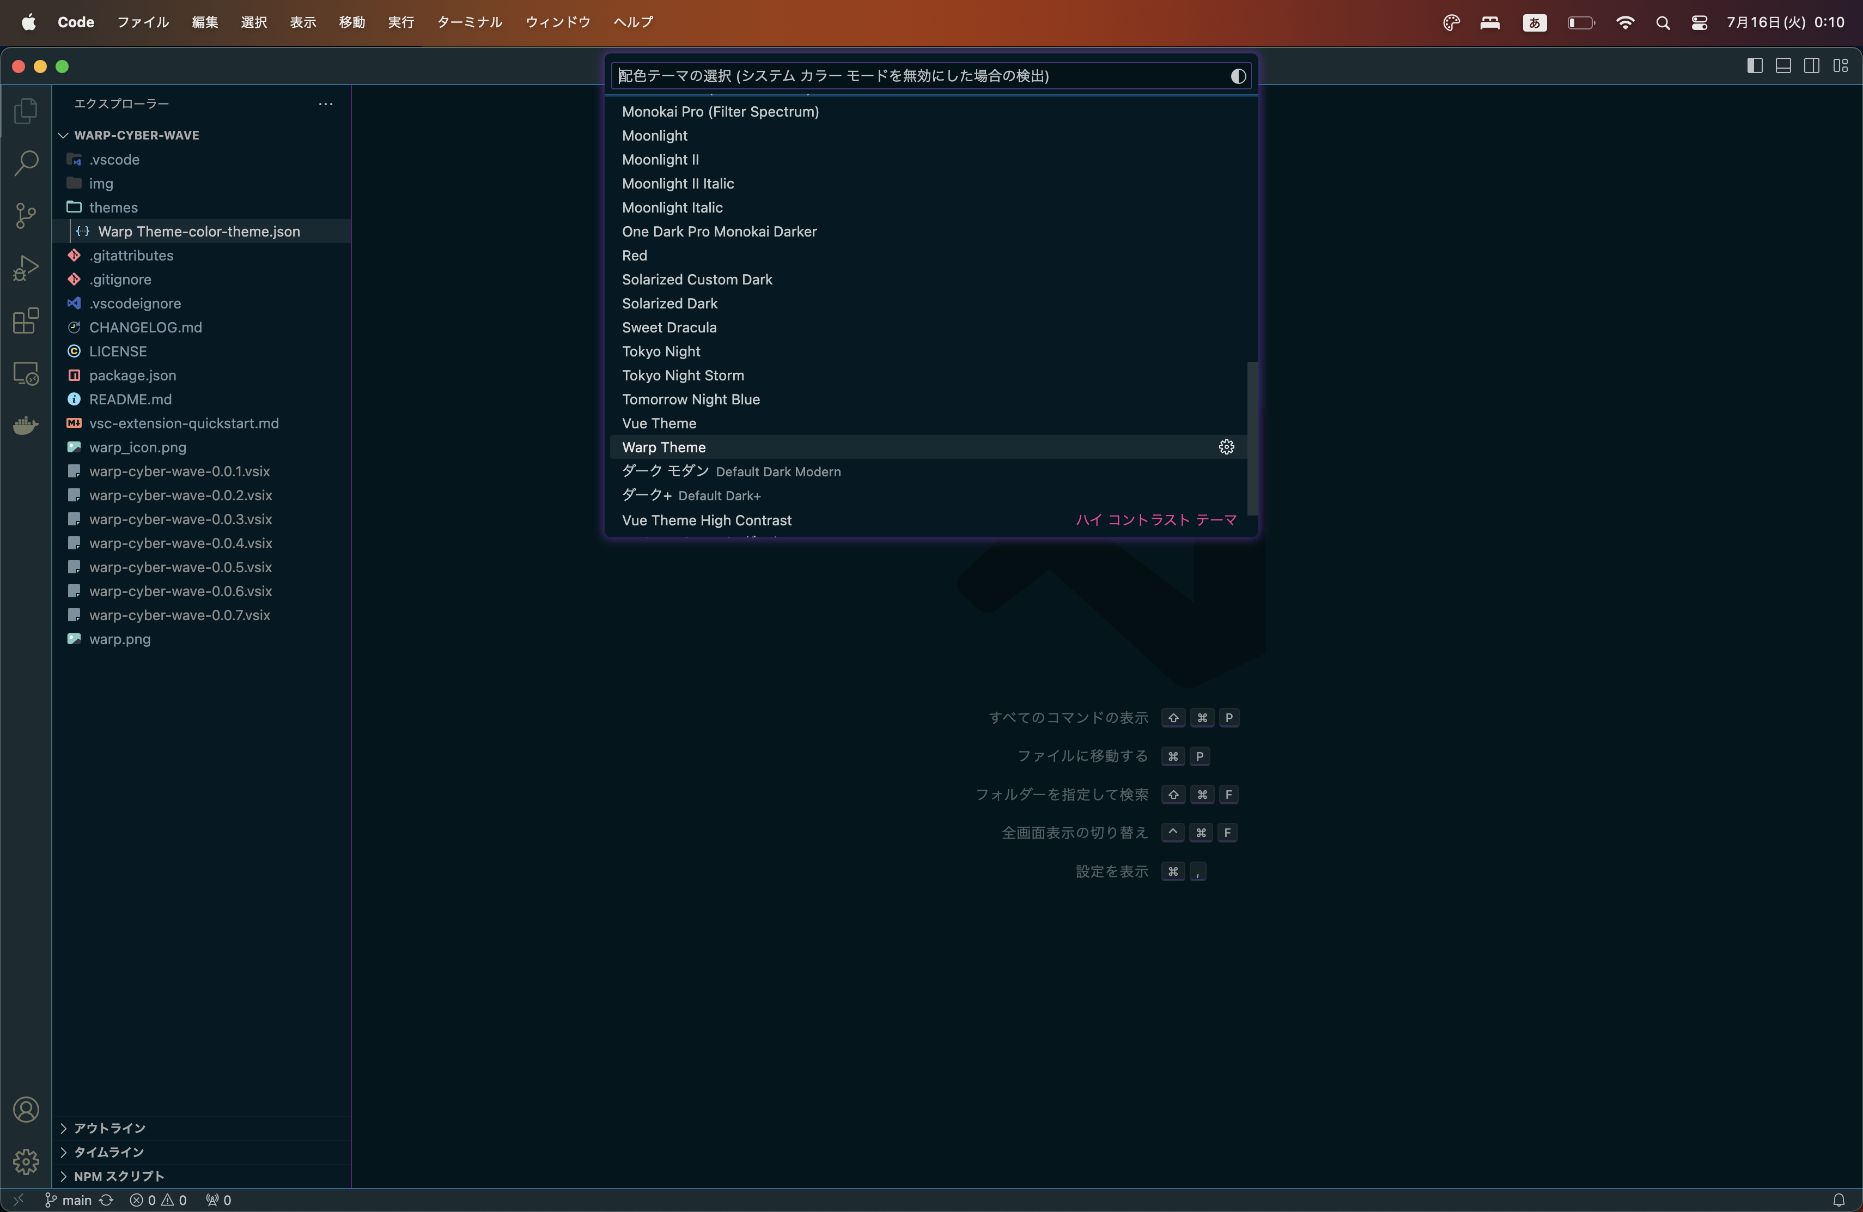Open the 表示 menu in menu bar
Screen dimensions: 1863x1212
point(303,22)
